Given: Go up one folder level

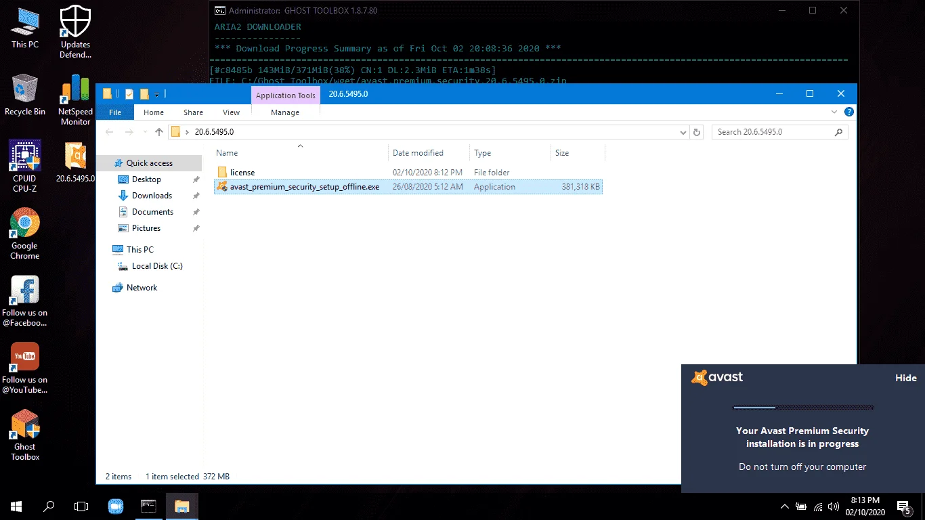Looking at the screenshot, I should [x=159, y=132].
